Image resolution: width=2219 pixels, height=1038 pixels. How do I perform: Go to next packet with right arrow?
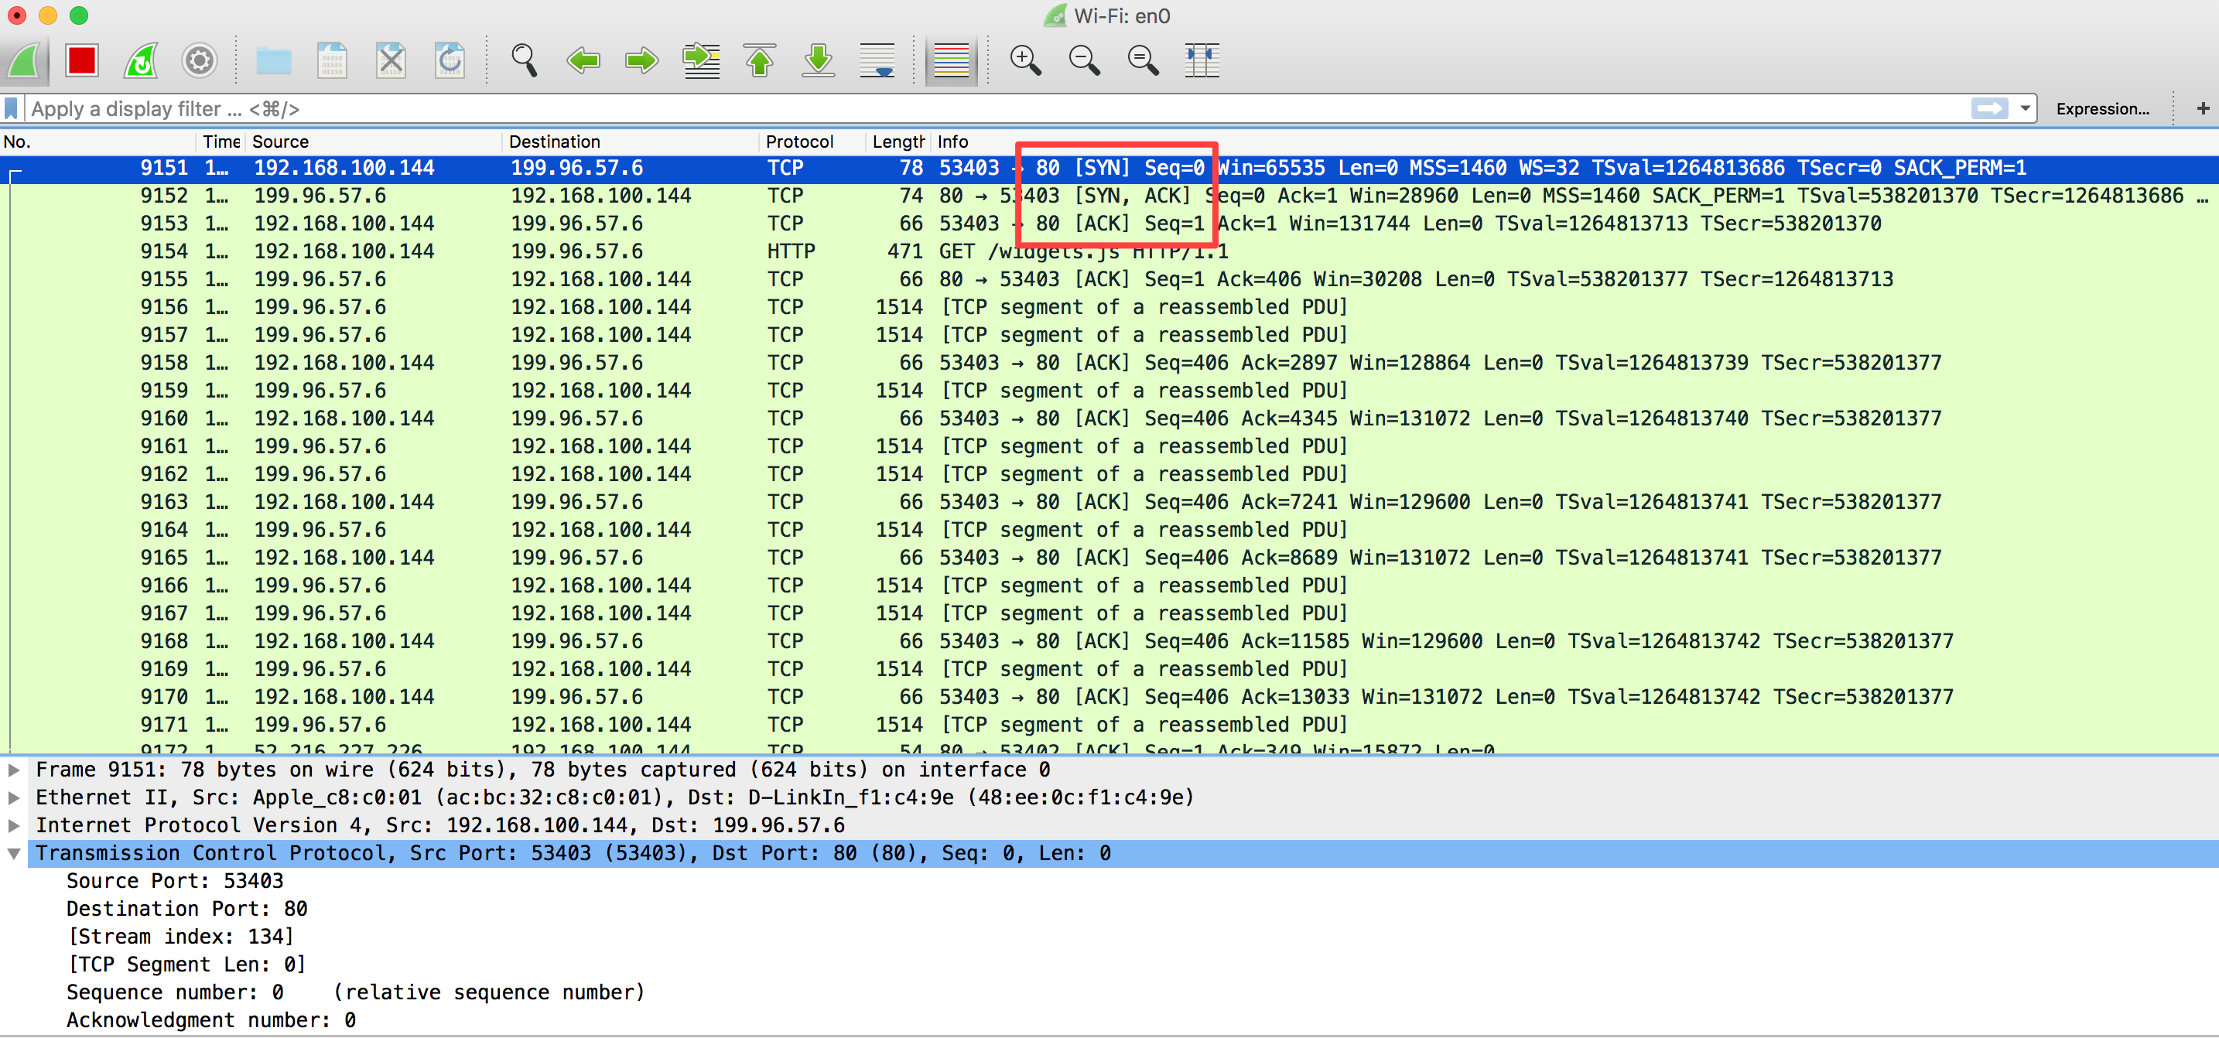[641, 60]
